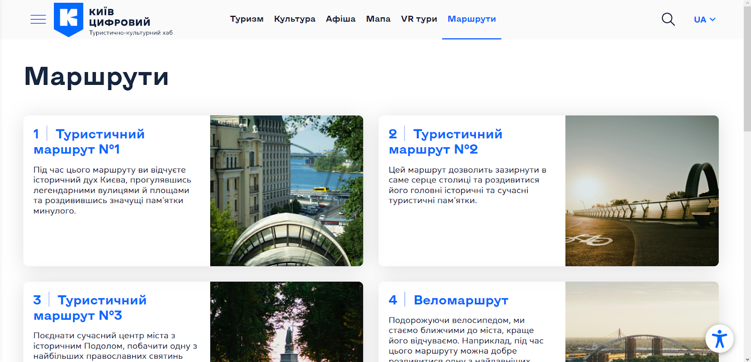The image size is (751, 362).
Task: Click route 1 description starting 'Під час цього'
Action: 113,190
